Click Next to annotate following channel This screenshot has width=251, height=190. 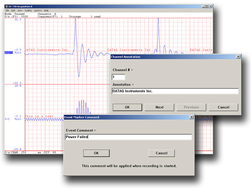[x=159, y=107]
